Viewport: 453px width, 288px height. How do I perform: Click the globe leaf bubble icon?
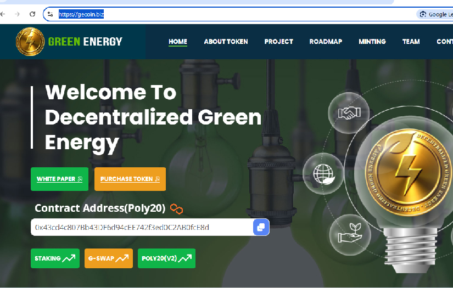(x=323, y=174)
